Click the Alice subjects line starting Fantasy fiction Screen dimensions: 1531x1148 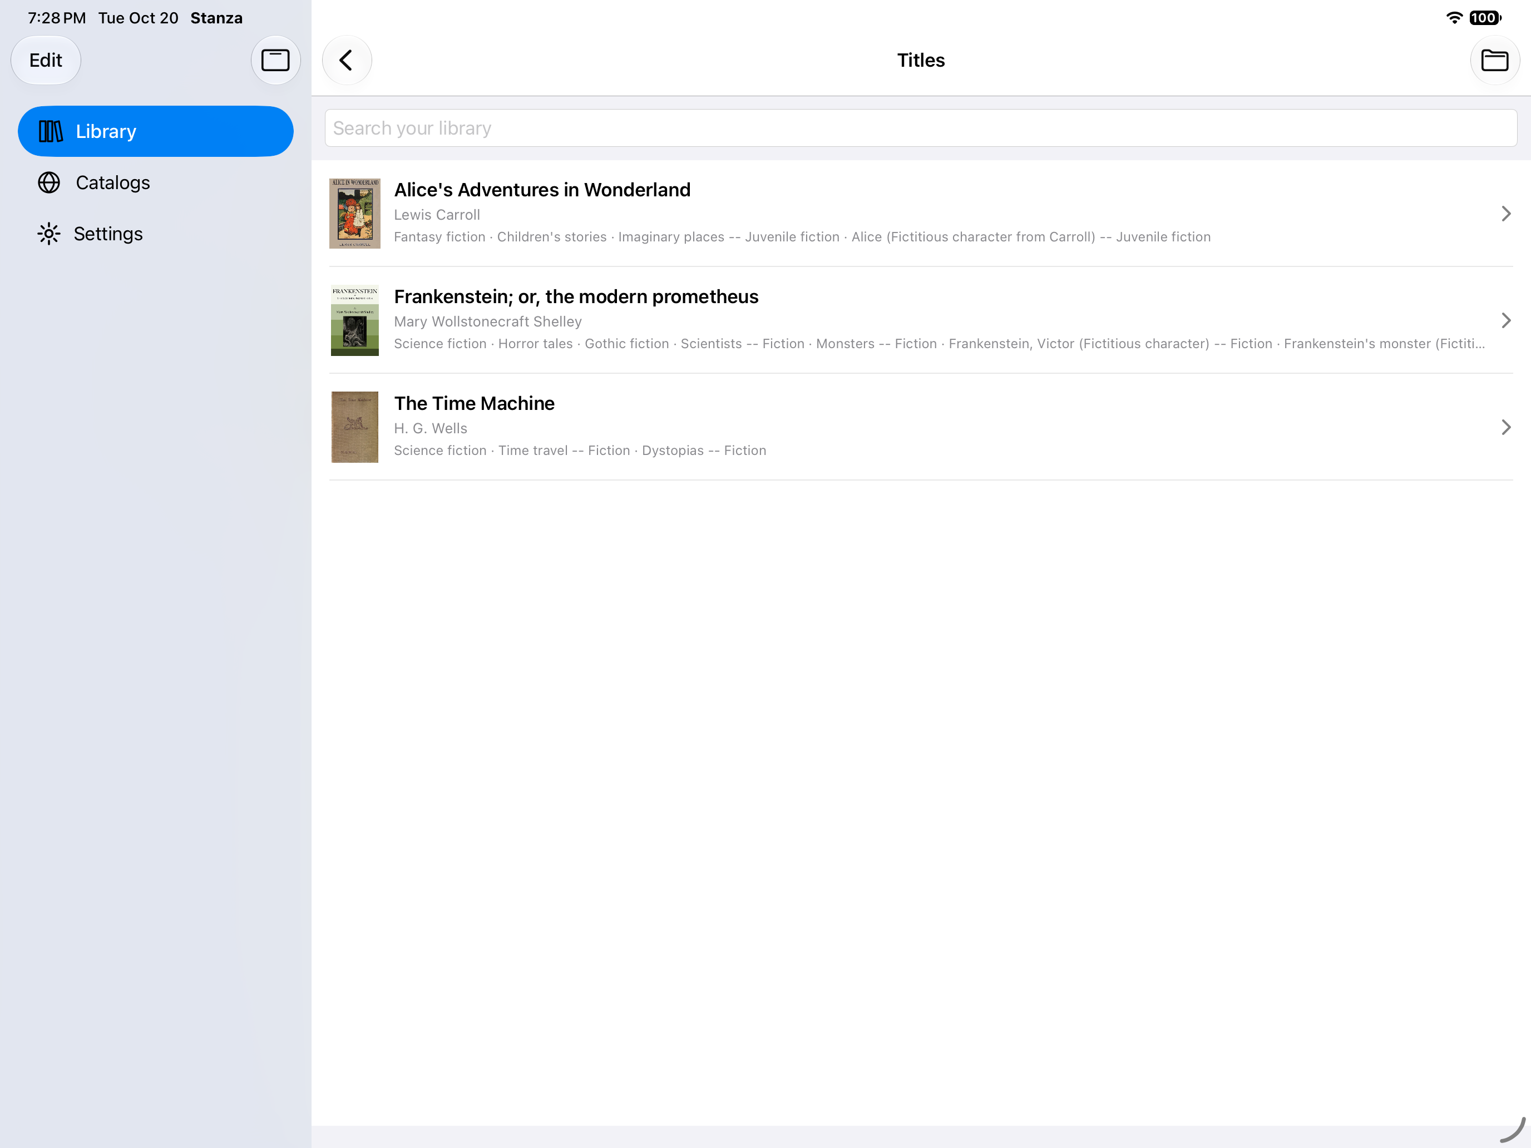click(x=802, y=236)
